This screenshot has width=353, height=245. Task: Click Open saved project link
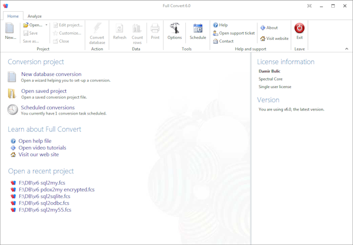click(44, 91)
